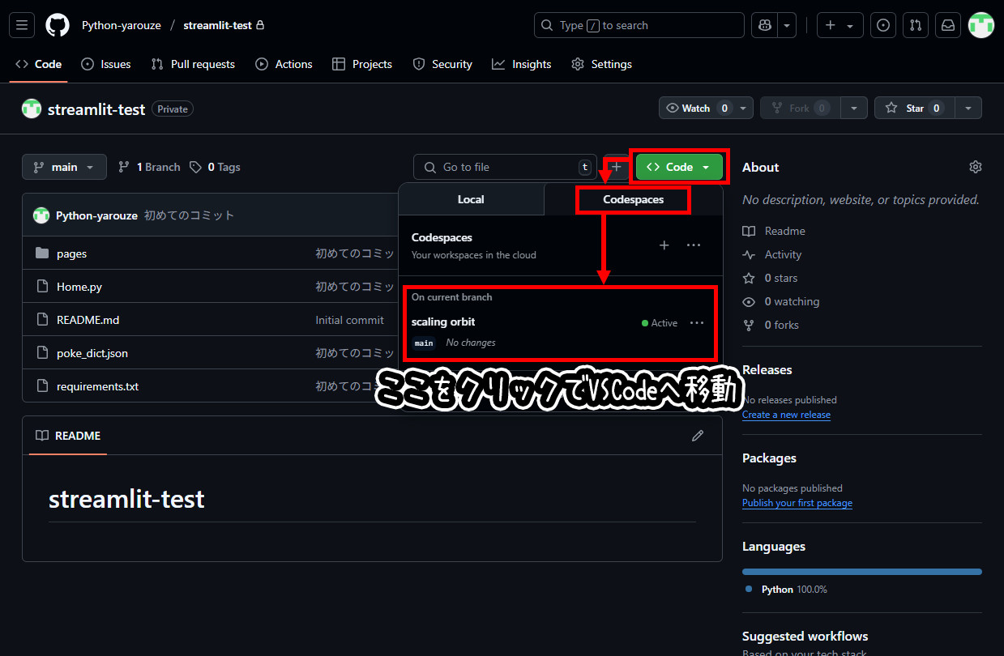Screen dimensions: 1004x656
Task: View your issues icon in header
Action: 883,25
